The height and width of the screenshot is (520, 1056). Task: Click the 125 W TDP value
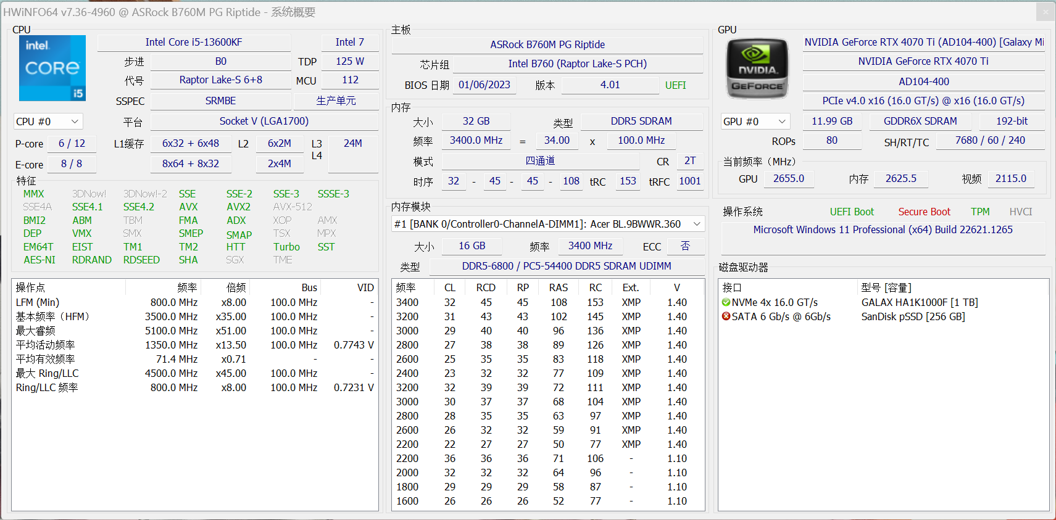point(350,61)
